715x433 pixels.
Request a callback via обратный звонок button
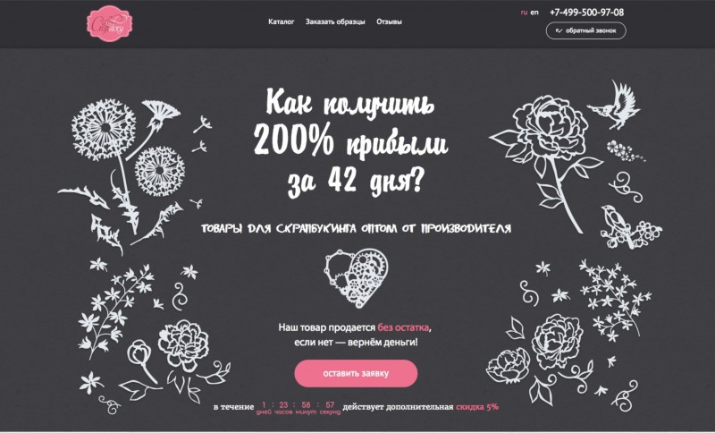[586, 30]
